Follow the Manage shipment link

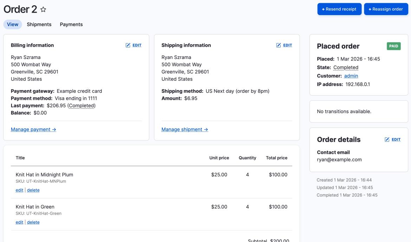(184, 130)
